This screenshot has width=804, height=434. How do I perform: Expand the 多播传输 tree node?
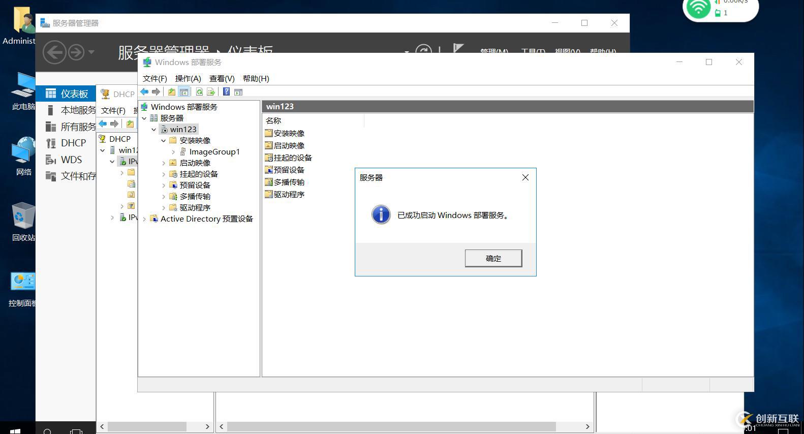click(164, 196)
